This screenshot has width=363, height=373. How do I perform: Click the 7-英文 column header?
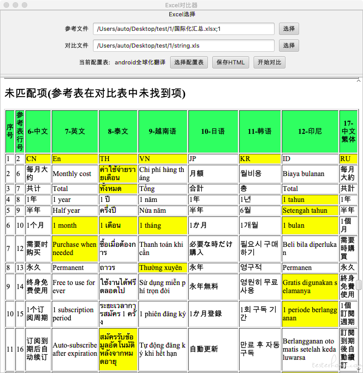click(75, 131)
